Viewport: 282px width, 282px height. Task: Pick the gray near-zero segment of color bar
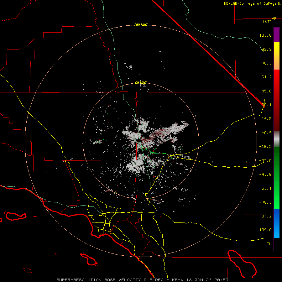[277, 139]
